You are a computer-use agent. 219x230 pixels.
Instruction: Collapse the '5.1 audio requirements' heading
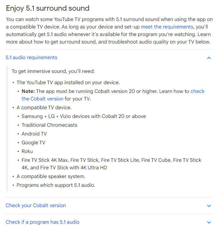(31, 58)
